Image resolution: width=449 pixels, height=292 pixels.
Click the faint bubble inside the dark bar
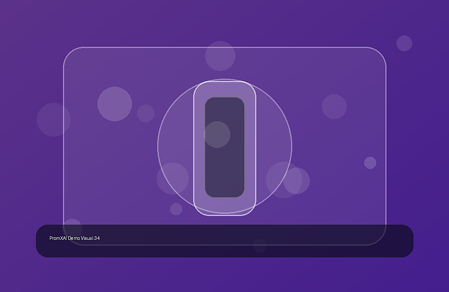coord(260,246)
